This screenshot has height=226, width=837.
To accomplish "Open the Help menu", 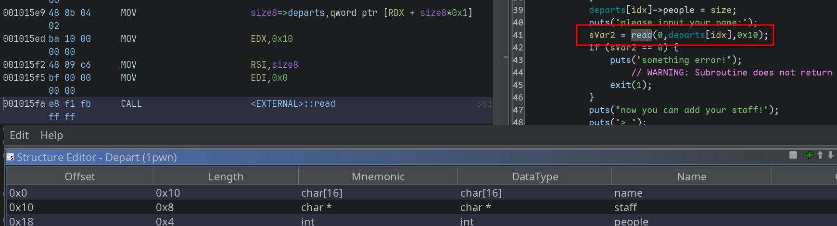I will coord(51,136).
